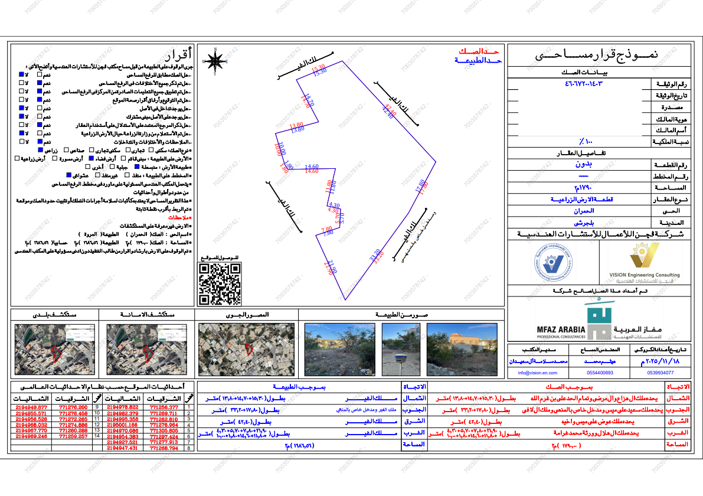Open the المصور الجوي aerial image
Screen dimensions: 703x496
(247, 350)
